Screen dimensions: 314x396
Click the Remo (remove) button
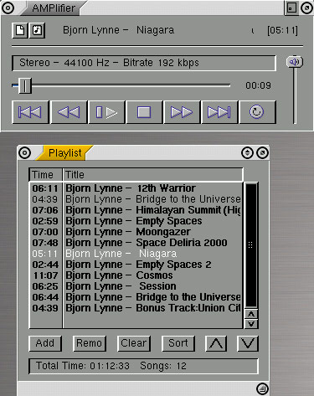tap(90, 343)
